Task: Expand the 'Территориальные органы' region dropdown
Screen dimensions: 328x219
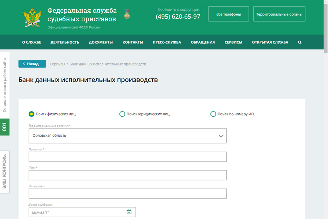Action: [x=128, y=136]
